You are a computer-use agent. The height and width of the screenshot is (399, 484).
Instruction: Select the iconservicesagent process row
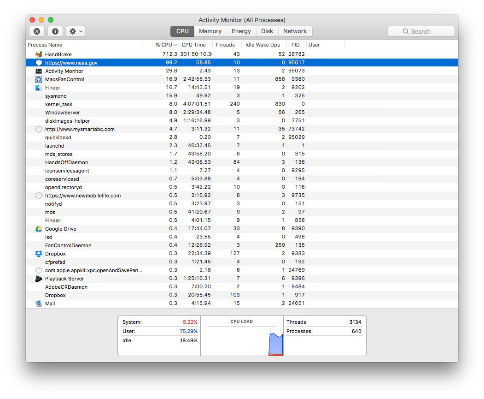point(242,171)
